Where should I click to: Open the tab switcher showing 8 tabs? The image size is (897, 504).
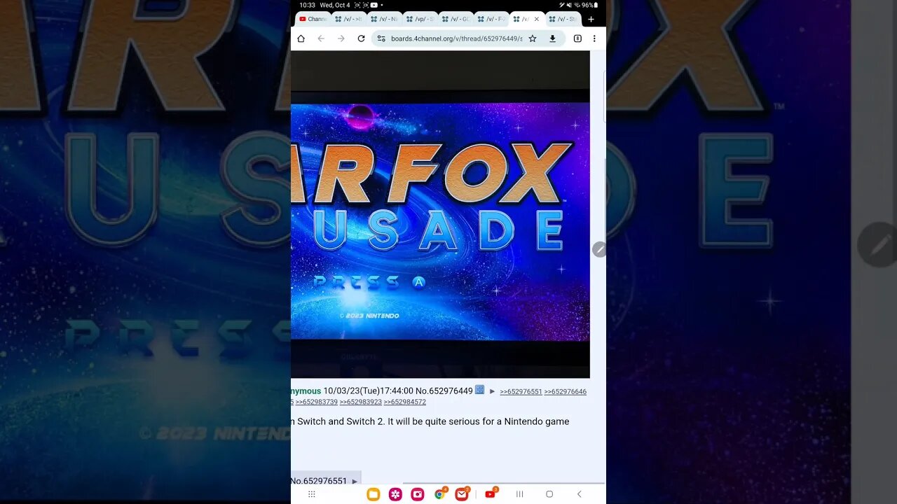click(577, 38)
